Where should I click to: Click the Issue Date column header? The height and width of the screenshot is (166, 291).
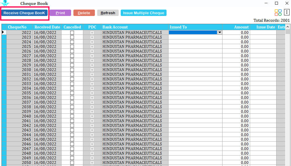pyautogui.click(x=263, y=27)
